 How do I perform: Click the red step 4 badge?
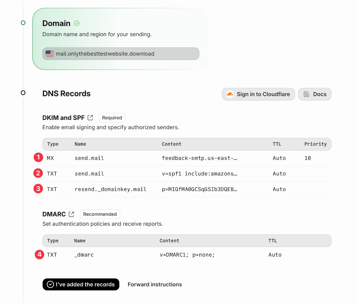[39, 254]
